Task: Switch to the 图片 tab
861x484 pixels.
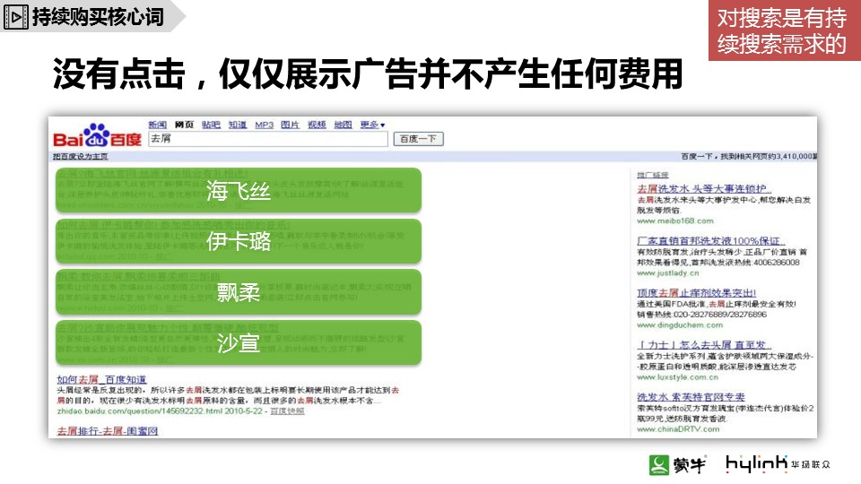Action: click(x=290, y=125)
